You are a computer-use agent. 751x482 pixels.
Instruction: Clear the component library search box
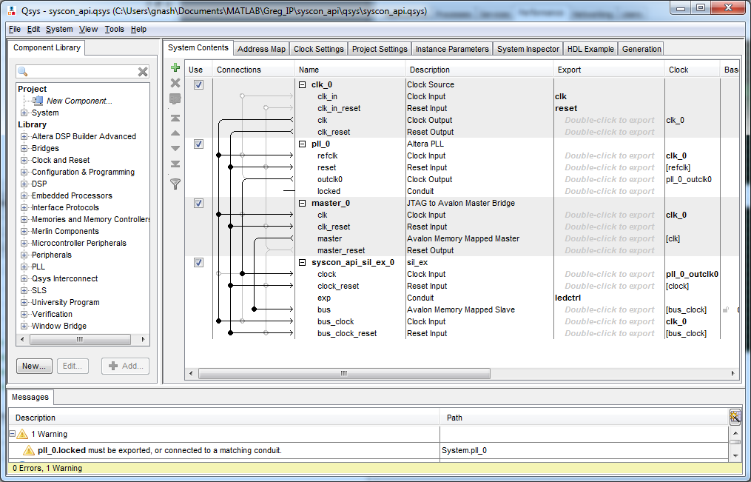click(143, 72)
